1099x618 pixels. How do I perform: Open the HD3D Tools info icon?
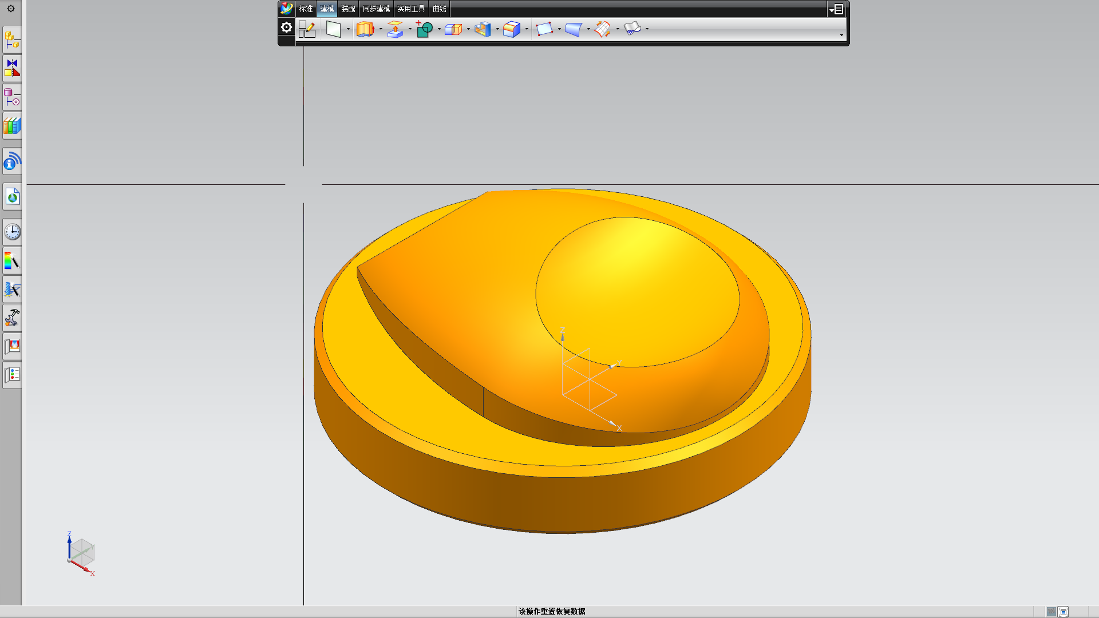(12, 161)
